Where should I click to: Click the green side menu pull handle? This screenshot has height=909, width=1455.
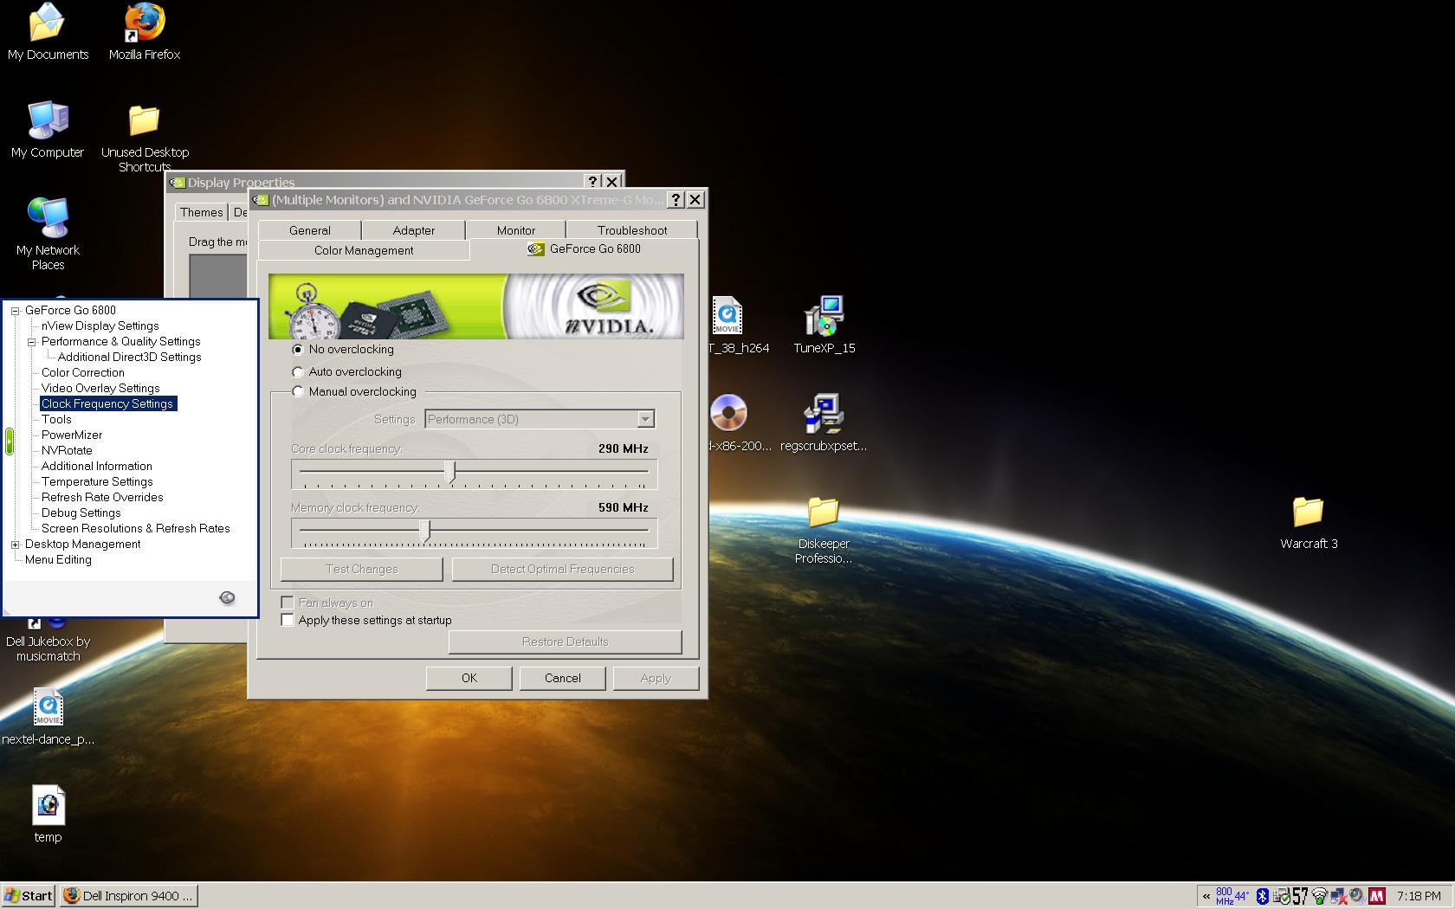pyautogui.click(x=10, y=442)
